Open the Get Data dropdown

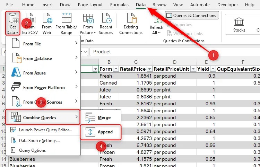tap(13, 23)
